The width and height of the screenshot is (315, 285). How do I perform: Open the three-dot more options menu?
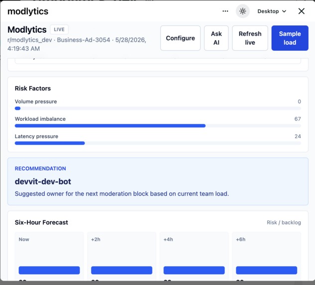[225, 11]
